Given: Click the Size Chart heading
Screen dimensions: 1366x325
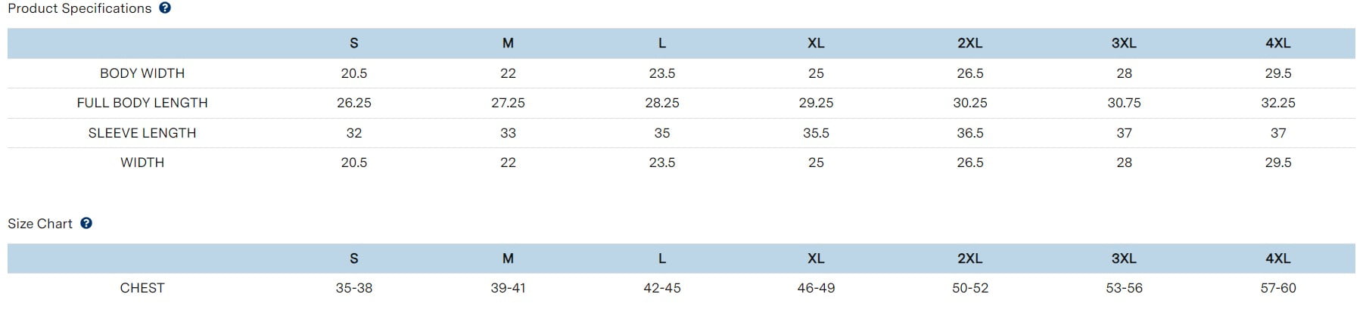Looking at the screenshot, I should click(x=40, y=224).
